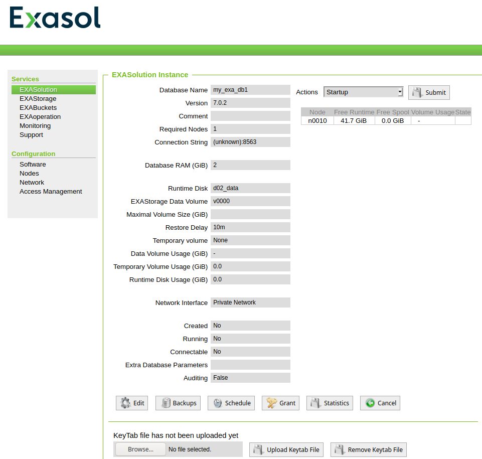Image resolution: width=482 pixels, height=459 pixels.
Task: Click Free Spool value 0.0 GiB
Action: pos(393,120)
